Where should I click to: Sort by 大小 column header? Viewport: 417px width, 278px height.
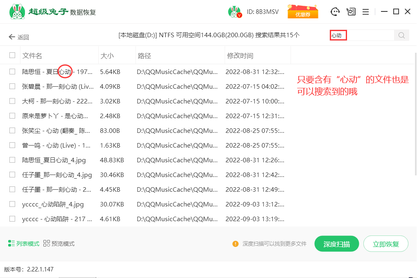107,56
